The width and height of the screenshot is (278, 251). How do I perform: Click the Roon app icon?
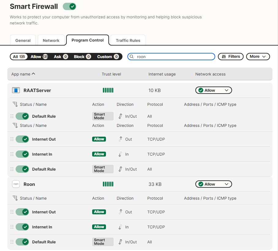click(16, 184)
